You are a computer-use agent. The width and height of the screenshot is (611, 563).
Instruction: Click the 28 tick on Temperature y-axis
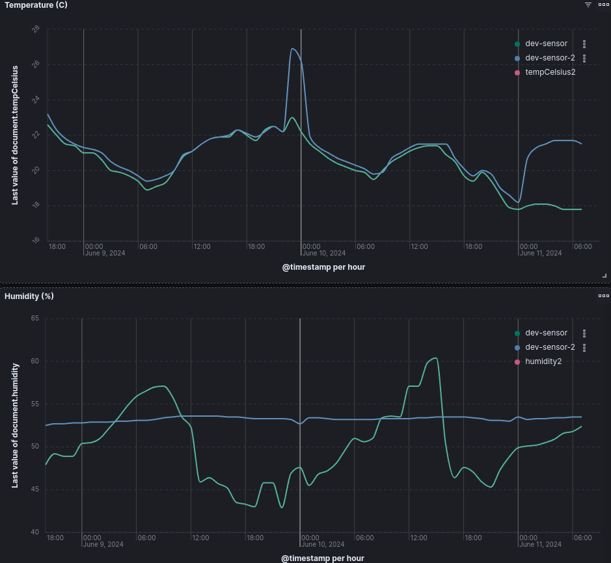tap(36, 29)
